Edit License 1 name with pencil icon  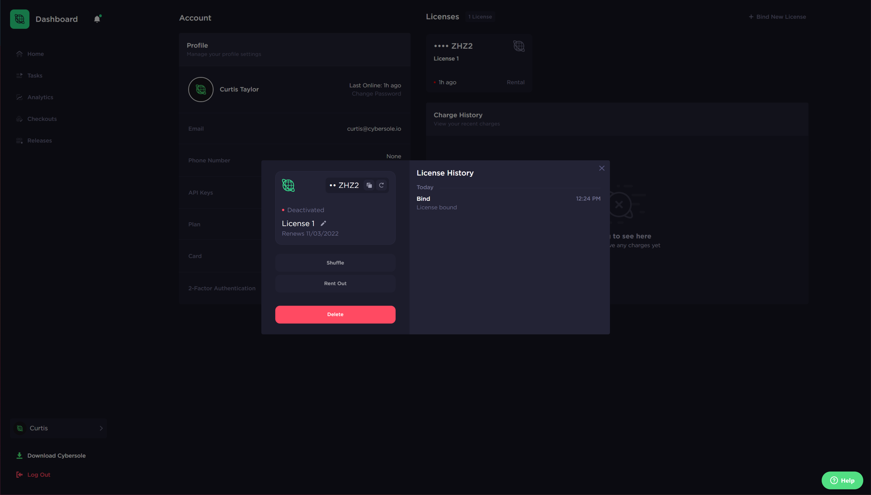click(x=323, y=223)
